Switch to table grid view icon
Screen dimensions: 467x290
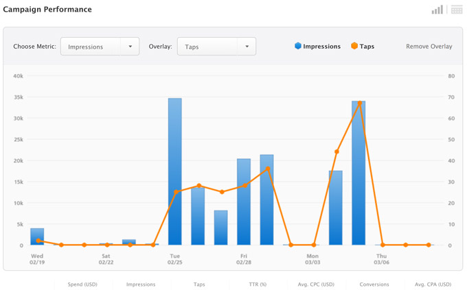457,10
